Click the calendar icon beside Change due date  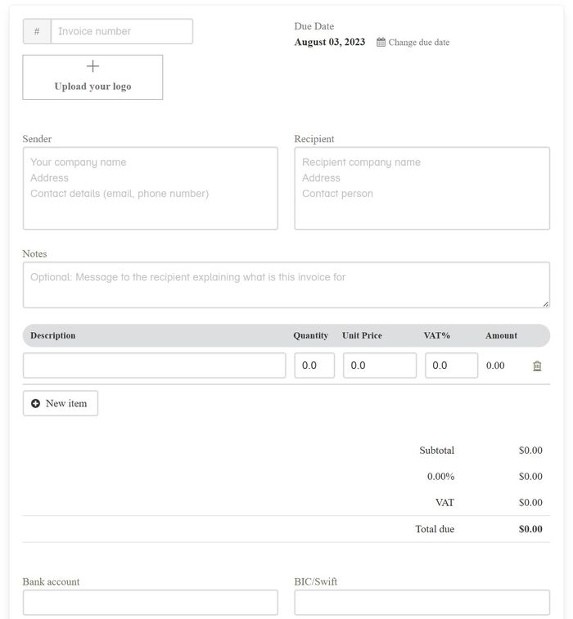[381, 43]
